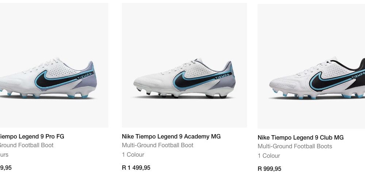Screen dimensions: 365x177
Task: Click the Pro FG Ground Football Boot subtitle
Action: pyautogui.click(x=27, y=145)
